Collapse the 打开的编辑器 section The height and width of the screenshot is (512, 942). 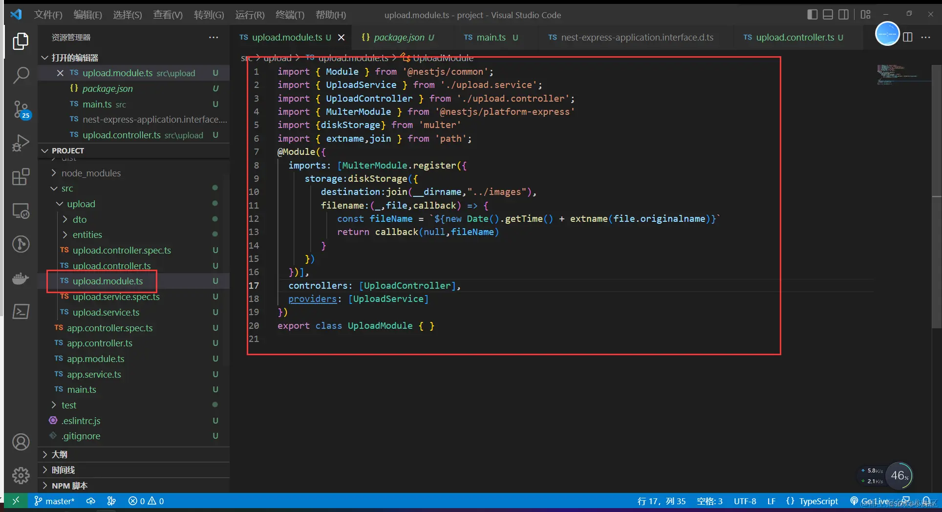133,58
